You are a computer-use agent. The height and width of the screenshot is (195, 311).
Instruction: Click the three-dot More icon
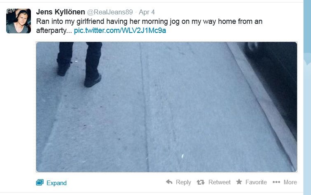pos(276,182)
